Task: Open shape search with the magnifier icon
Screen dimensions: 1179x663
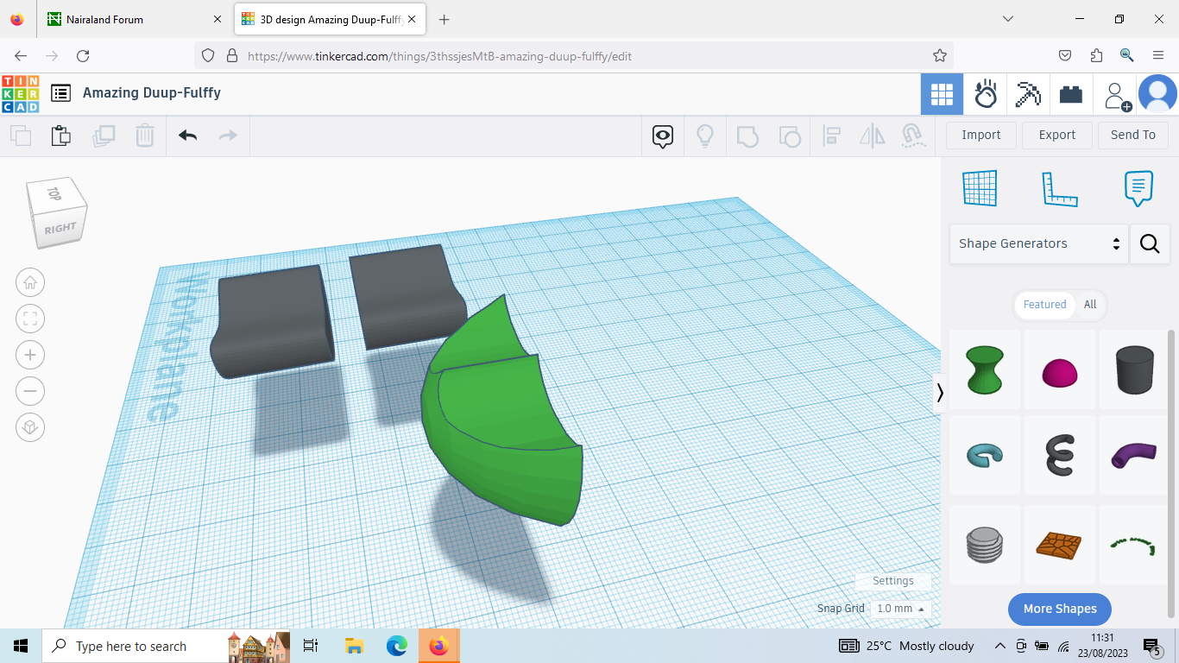Action: [1150, 243]
